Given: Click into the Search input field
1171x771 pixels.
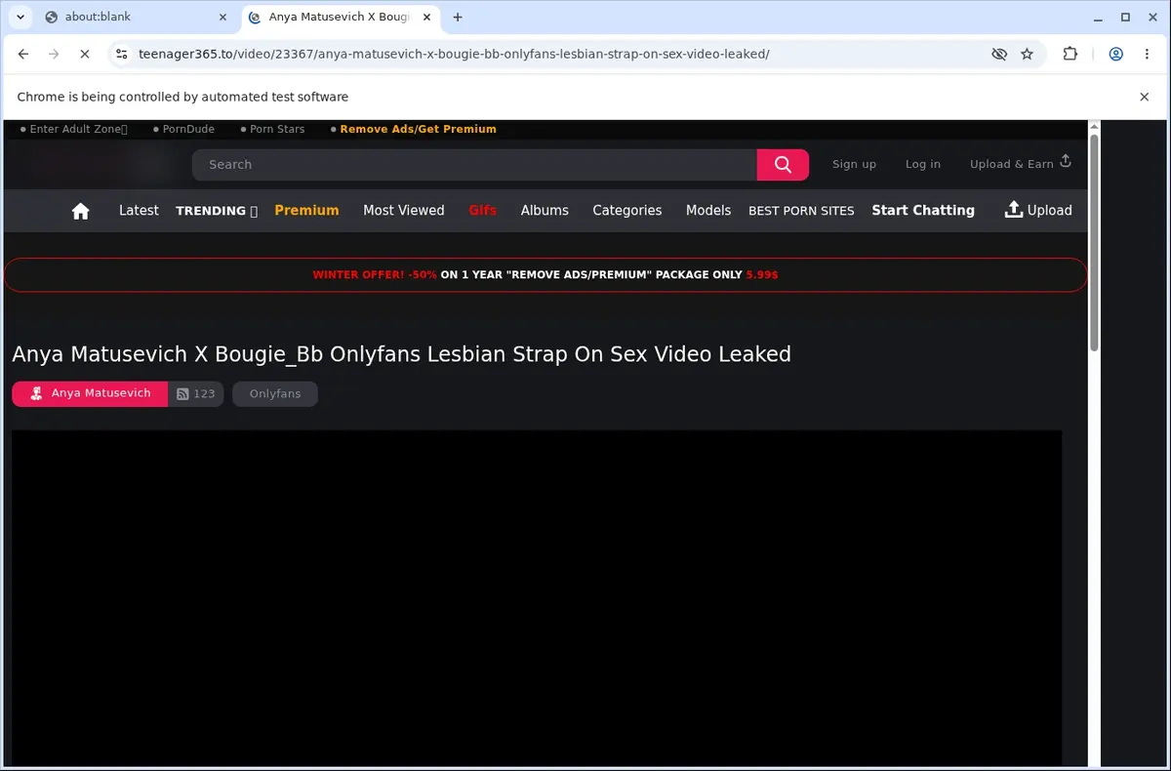Looking at the screenshot, I should point(474,165).
